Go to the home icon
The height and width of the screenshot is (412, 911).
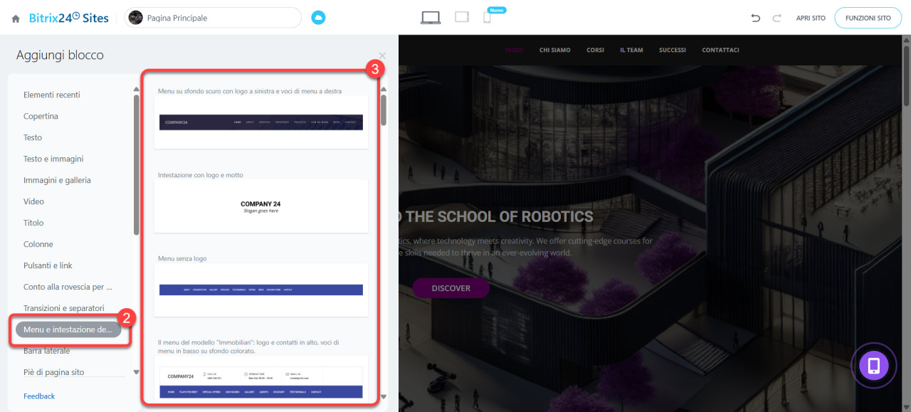pos(16,19)
